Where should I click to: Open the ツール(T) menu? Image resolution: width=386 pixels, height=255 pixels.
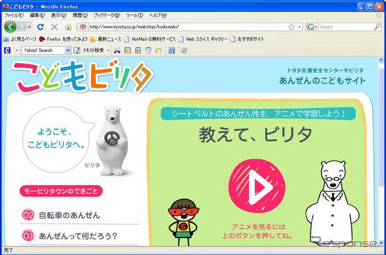click(134, 15)
